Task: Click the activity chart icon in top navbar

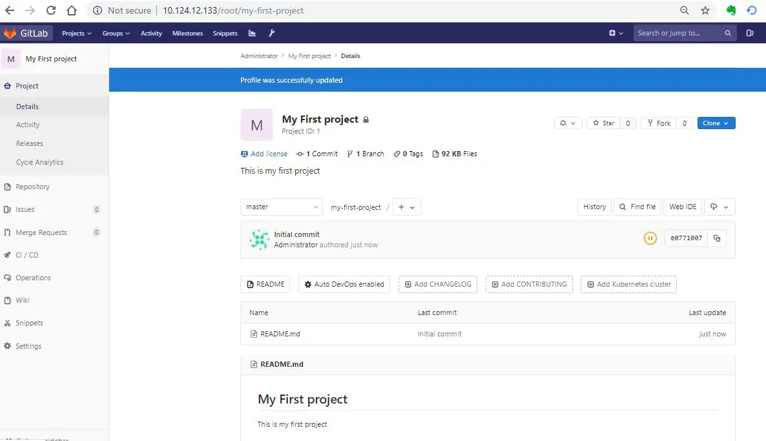Action: [251, 33]
